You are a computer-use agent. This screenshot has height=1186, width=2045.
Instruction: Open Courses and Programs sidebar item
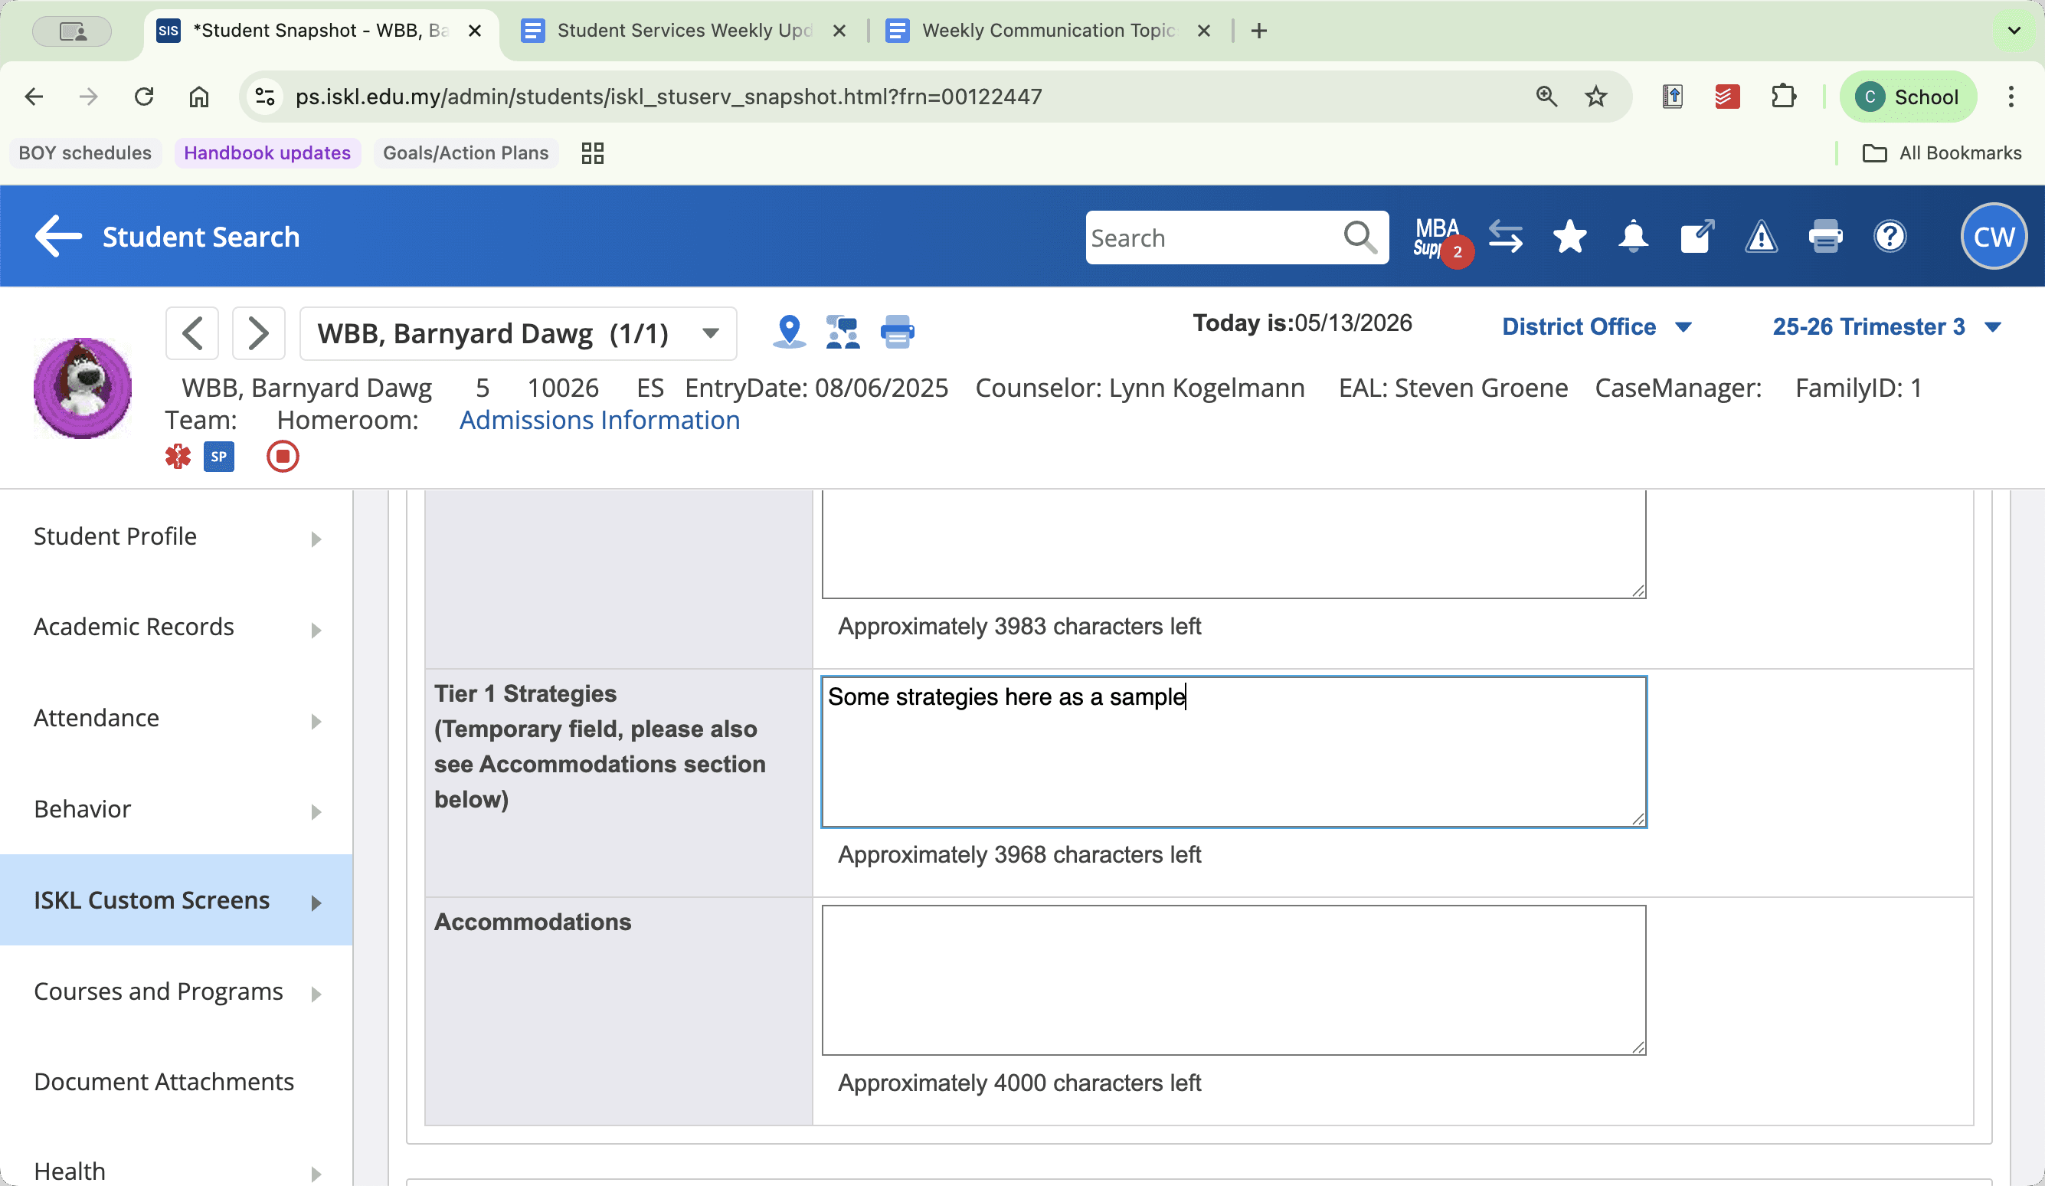[x=176, y=991]
